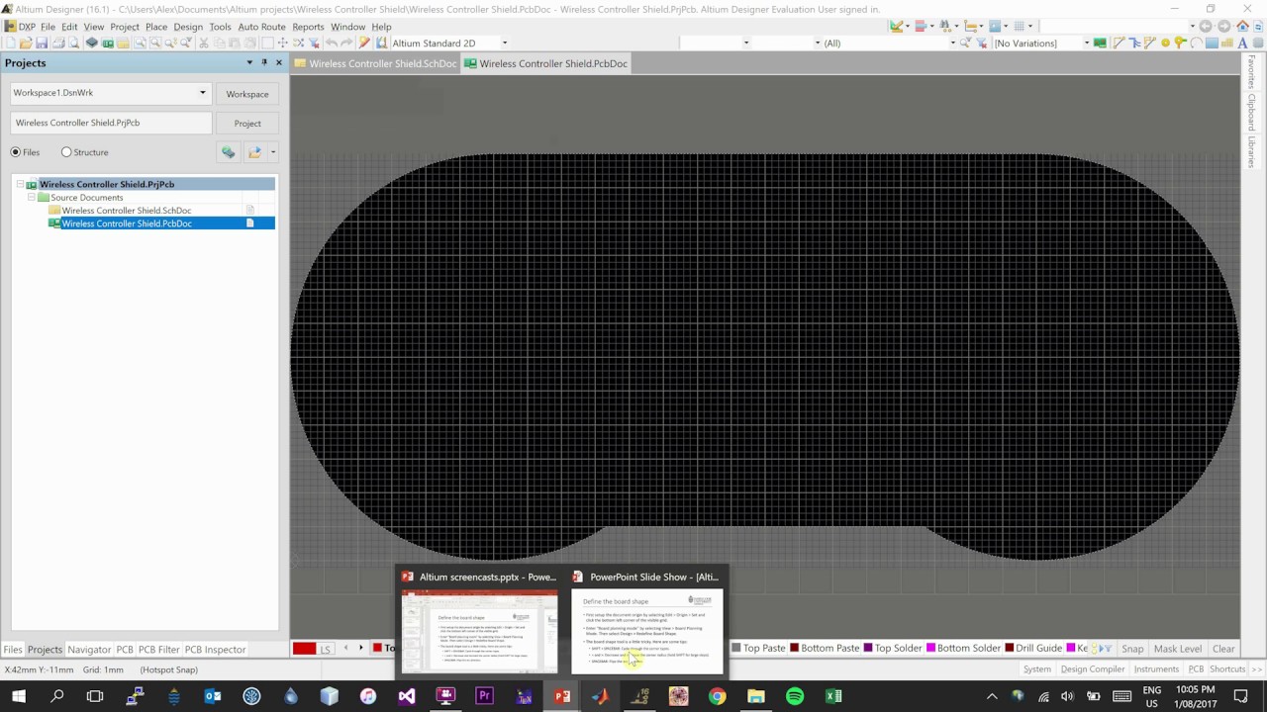Open the File menu
The image size is (1267, 712).
tap(48, 27)
